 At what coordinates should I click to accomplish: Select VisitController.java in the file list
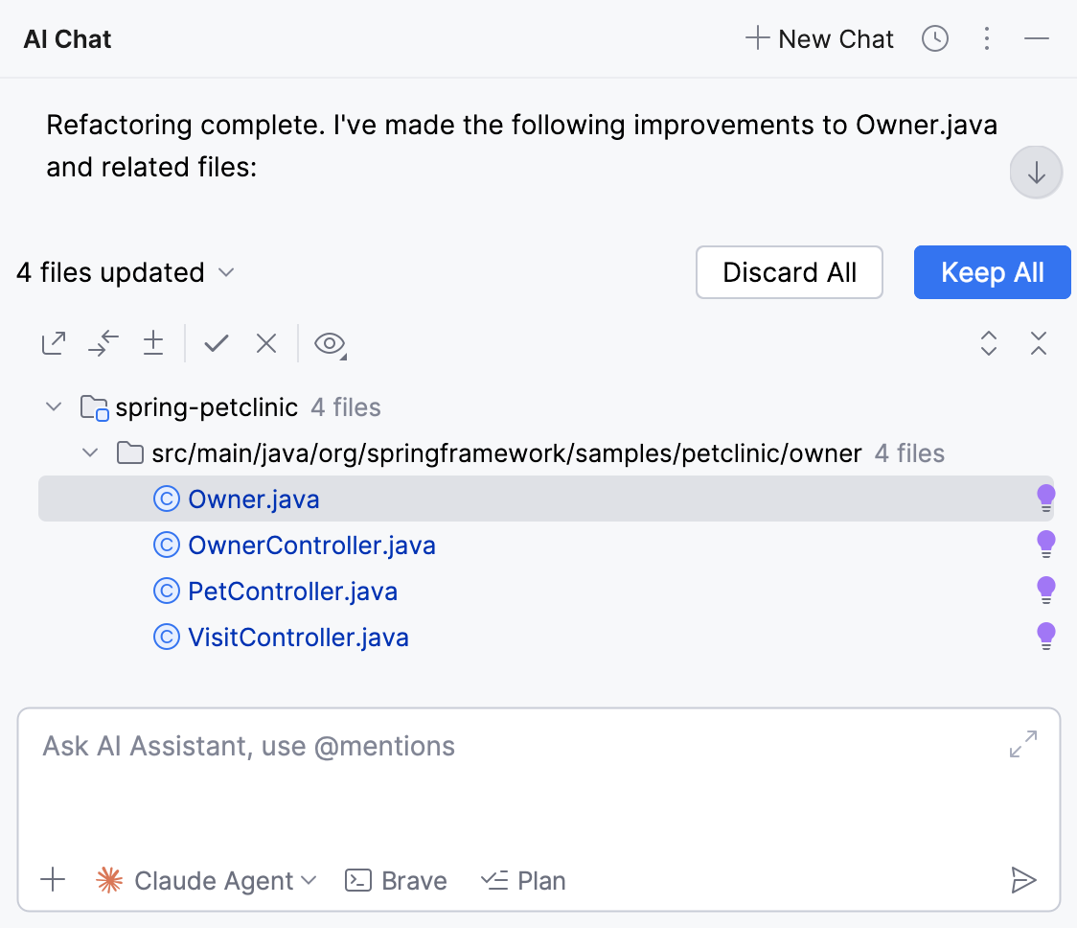click(x=298, y=638)
